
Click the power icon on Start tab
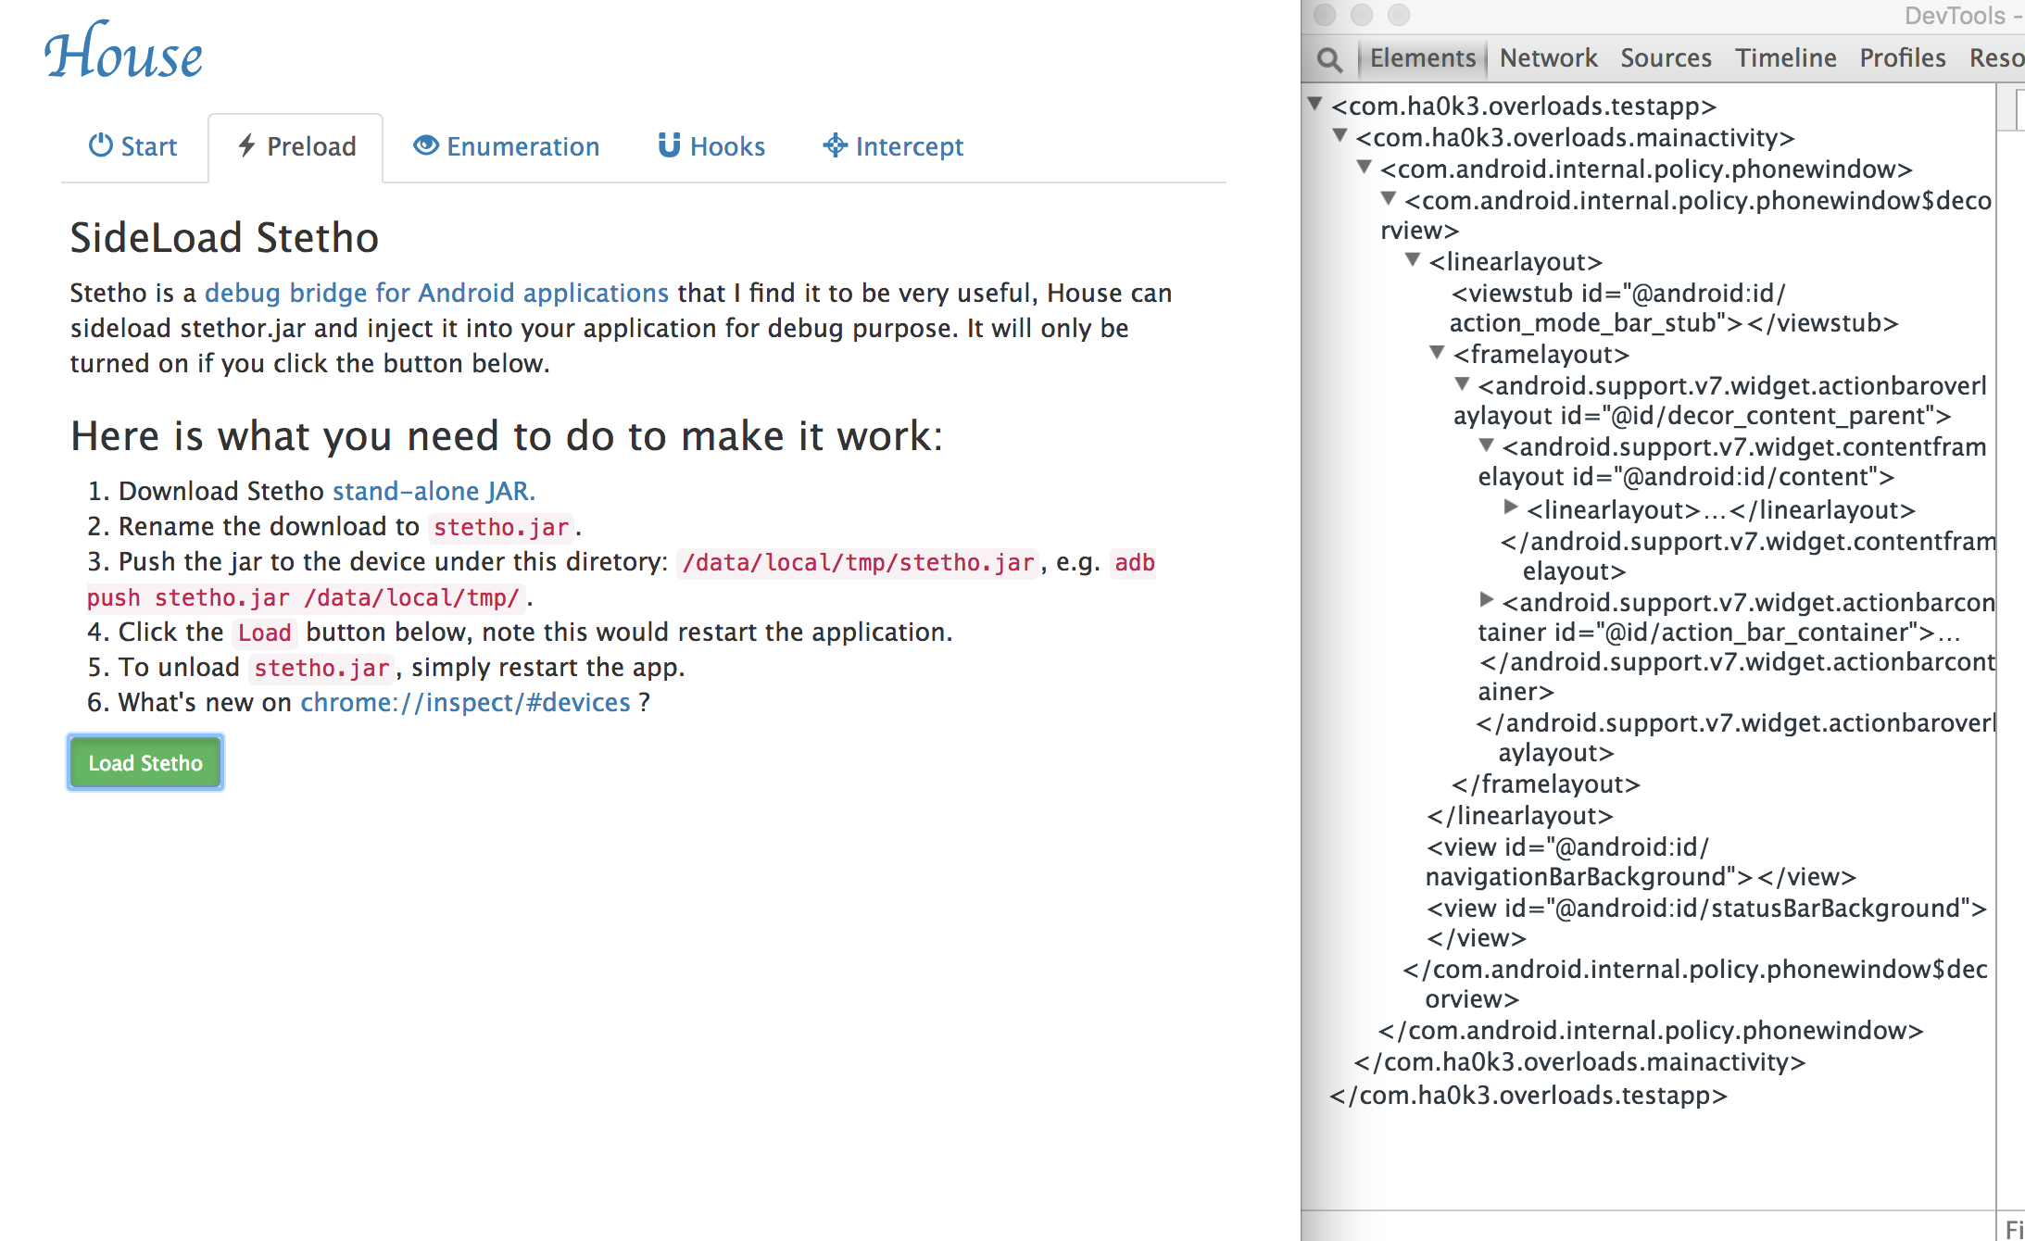[x=100, y=145]
